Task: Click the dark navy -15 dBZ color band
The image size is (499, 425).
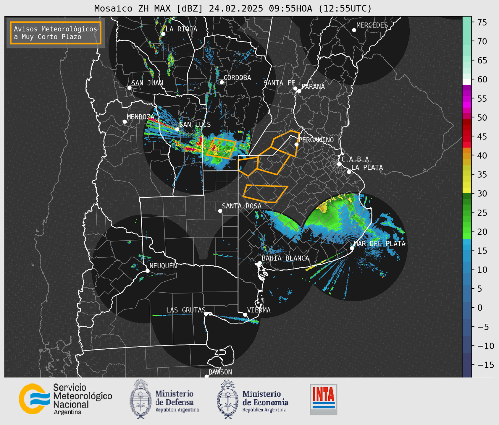Action: point(467,365)
